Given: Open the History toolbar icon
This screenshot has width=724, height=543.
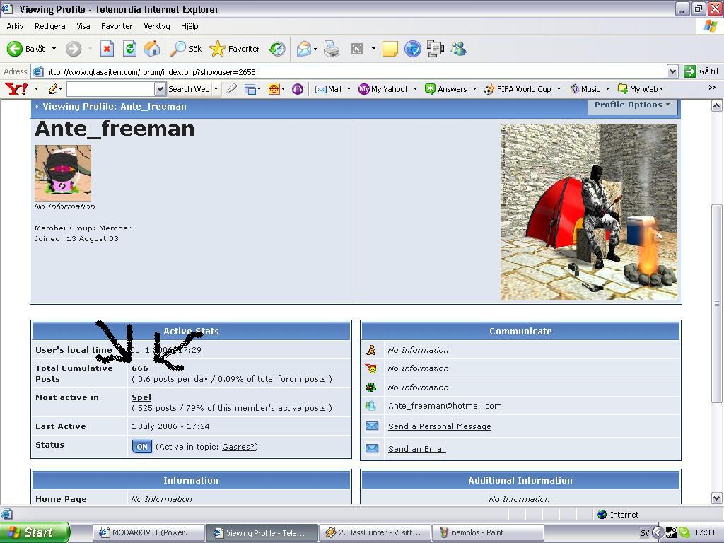Looking at the screenshot, I should pyautogui.click(x=277, y=49).
